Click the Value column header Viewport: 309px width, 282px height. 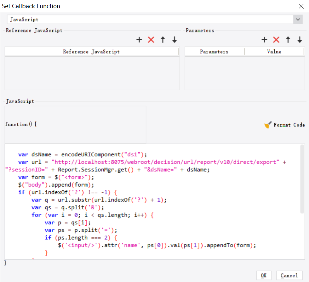(x=274, y=51)
